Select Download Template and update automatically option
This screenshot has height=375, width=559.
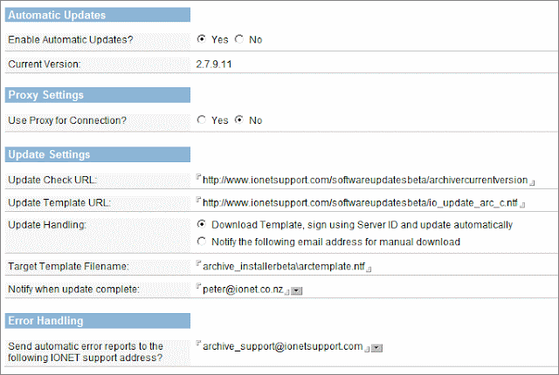(x=202, y=224)
